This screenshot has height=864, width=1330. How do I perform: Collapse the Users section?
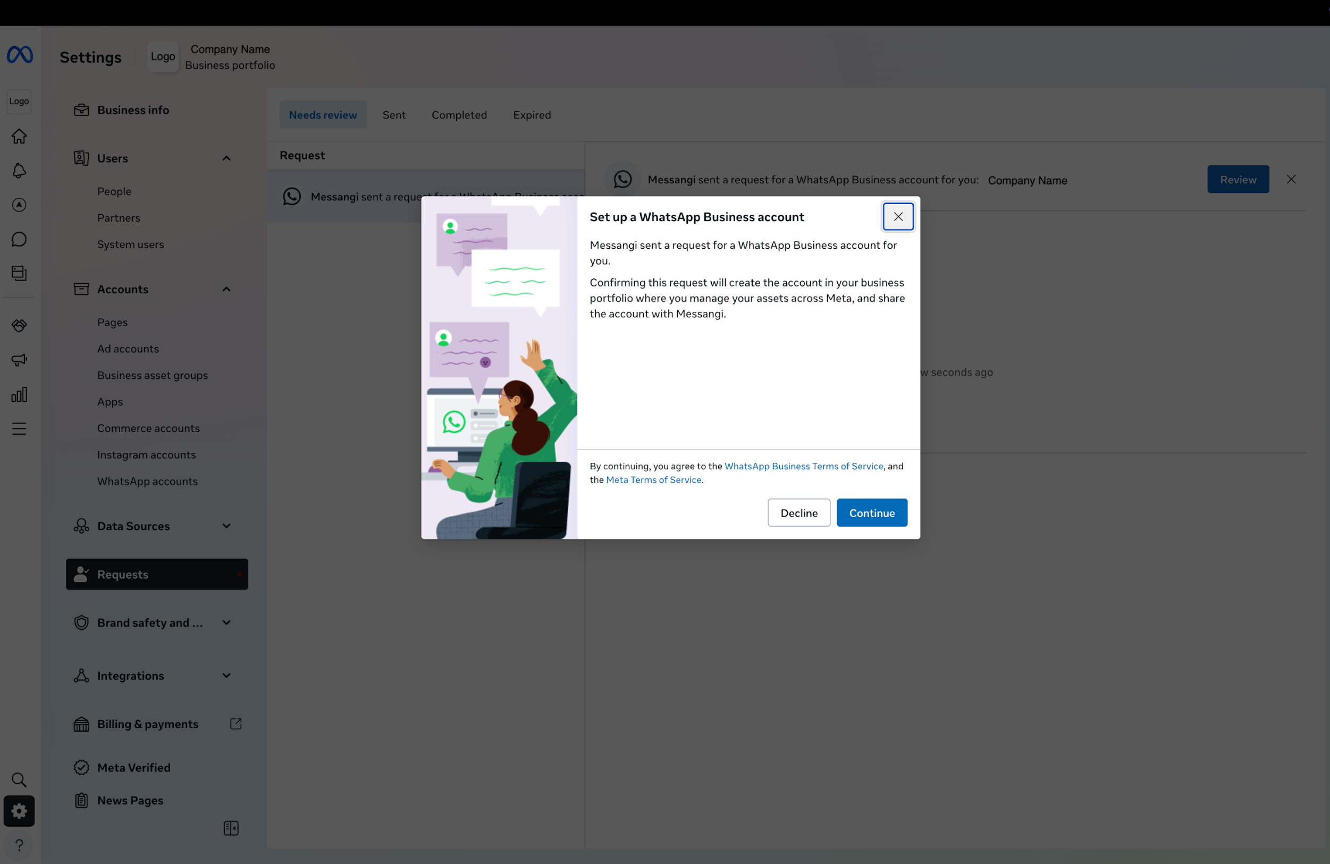click(x=226, y=159)
